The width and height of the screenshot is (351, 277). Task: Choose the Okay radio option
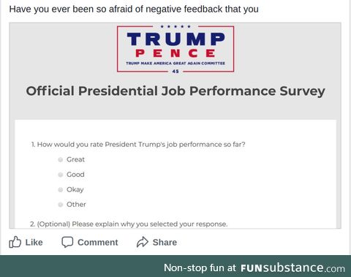pyautogui.click(x=61, y=189)
